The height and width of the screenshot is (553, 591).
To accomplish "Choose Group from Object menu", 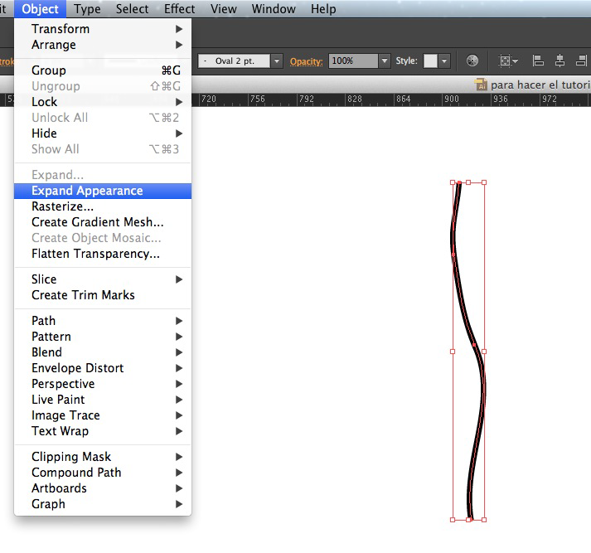I will coord(103,70).
